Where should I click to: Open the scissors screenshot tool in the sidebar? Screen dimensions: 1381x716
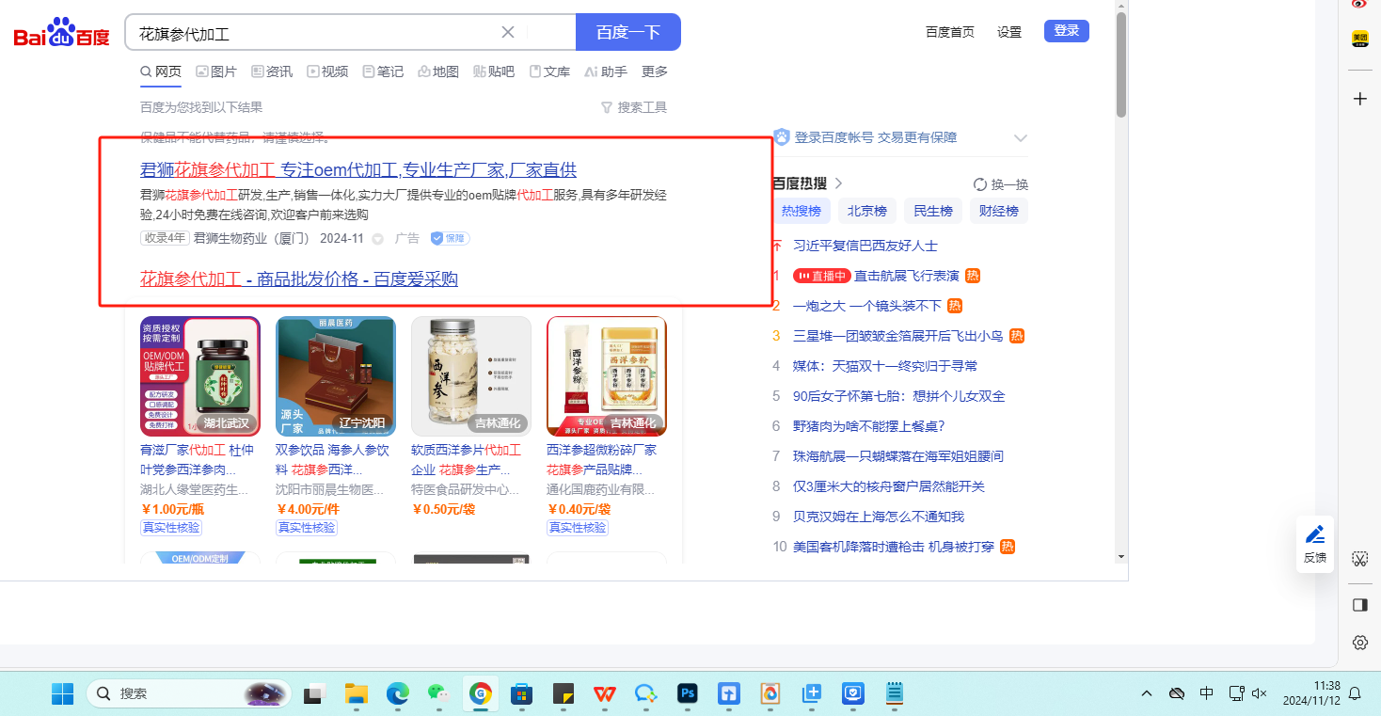pyautogui.click(x=1359, y=559)
